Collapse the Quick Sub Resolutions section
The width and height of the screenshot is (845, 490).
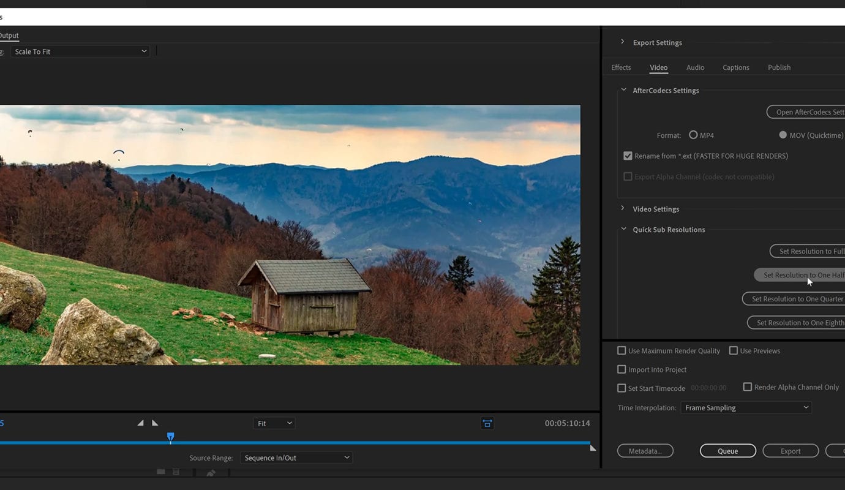tap(623, 230)
